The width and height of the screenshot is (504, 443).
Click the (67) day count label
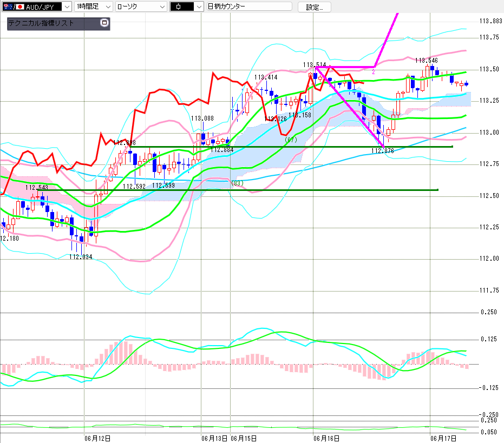(291, 140)
